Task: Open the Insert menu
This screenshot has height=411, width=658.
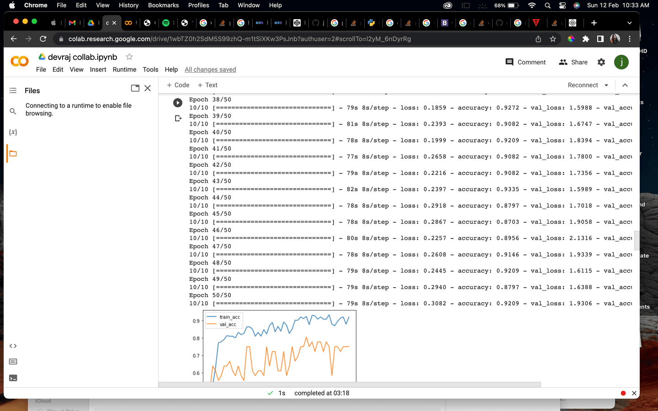Action: point(98,69)
